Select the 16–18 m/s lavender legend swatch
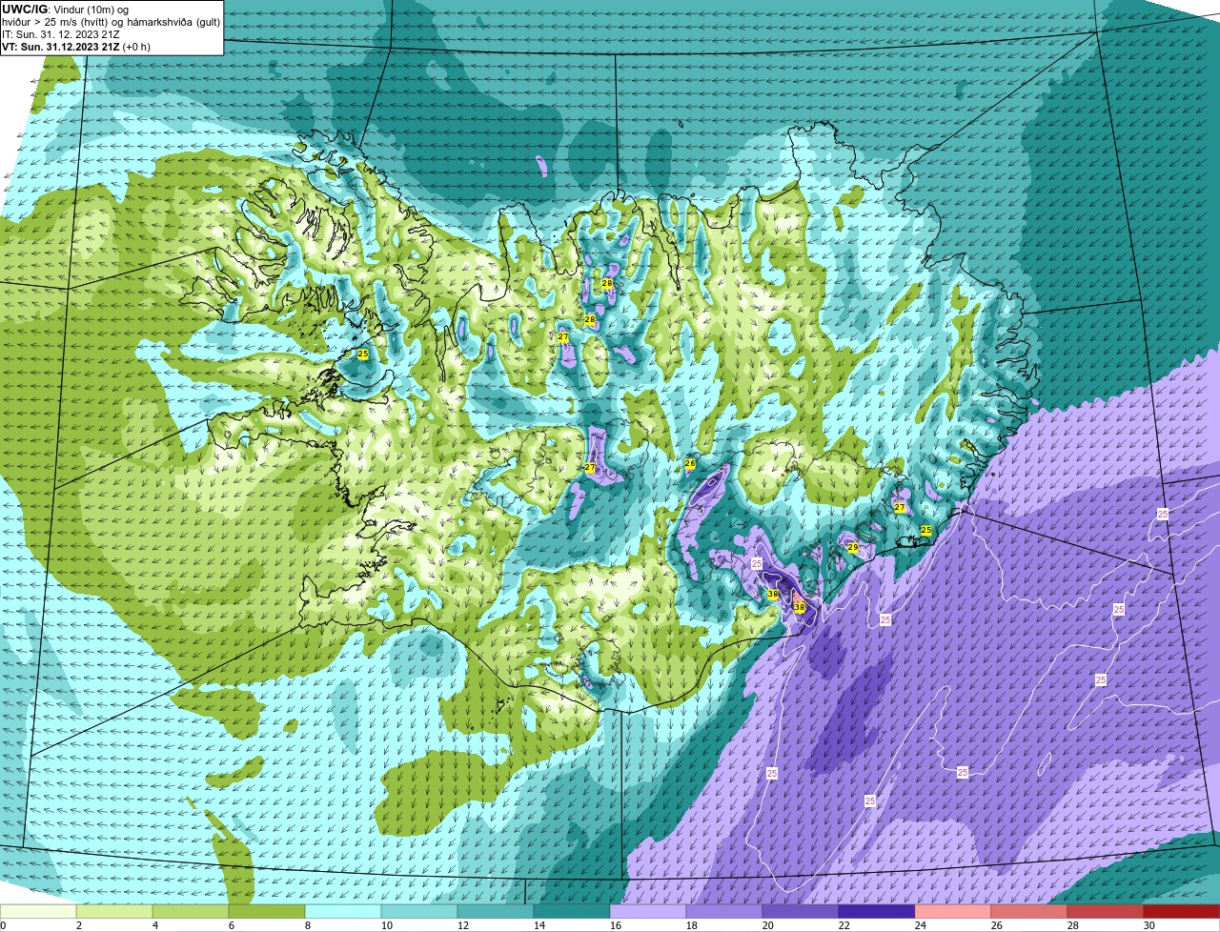The image size is (1220, 932). click(648, 912)
